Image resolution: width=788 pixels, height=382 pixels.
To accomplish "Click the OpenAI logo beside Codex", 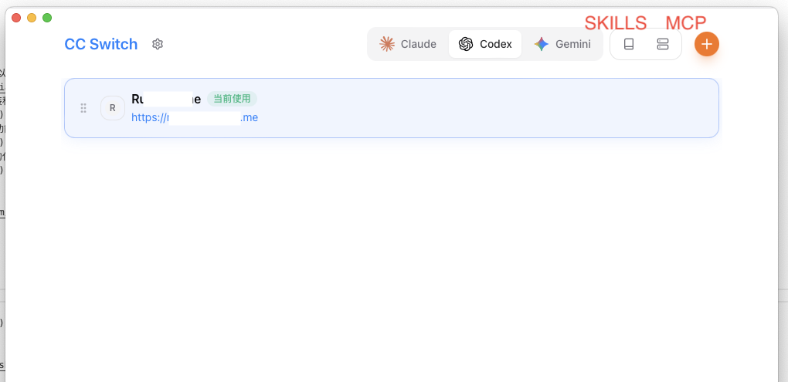I will coord(466,44).
